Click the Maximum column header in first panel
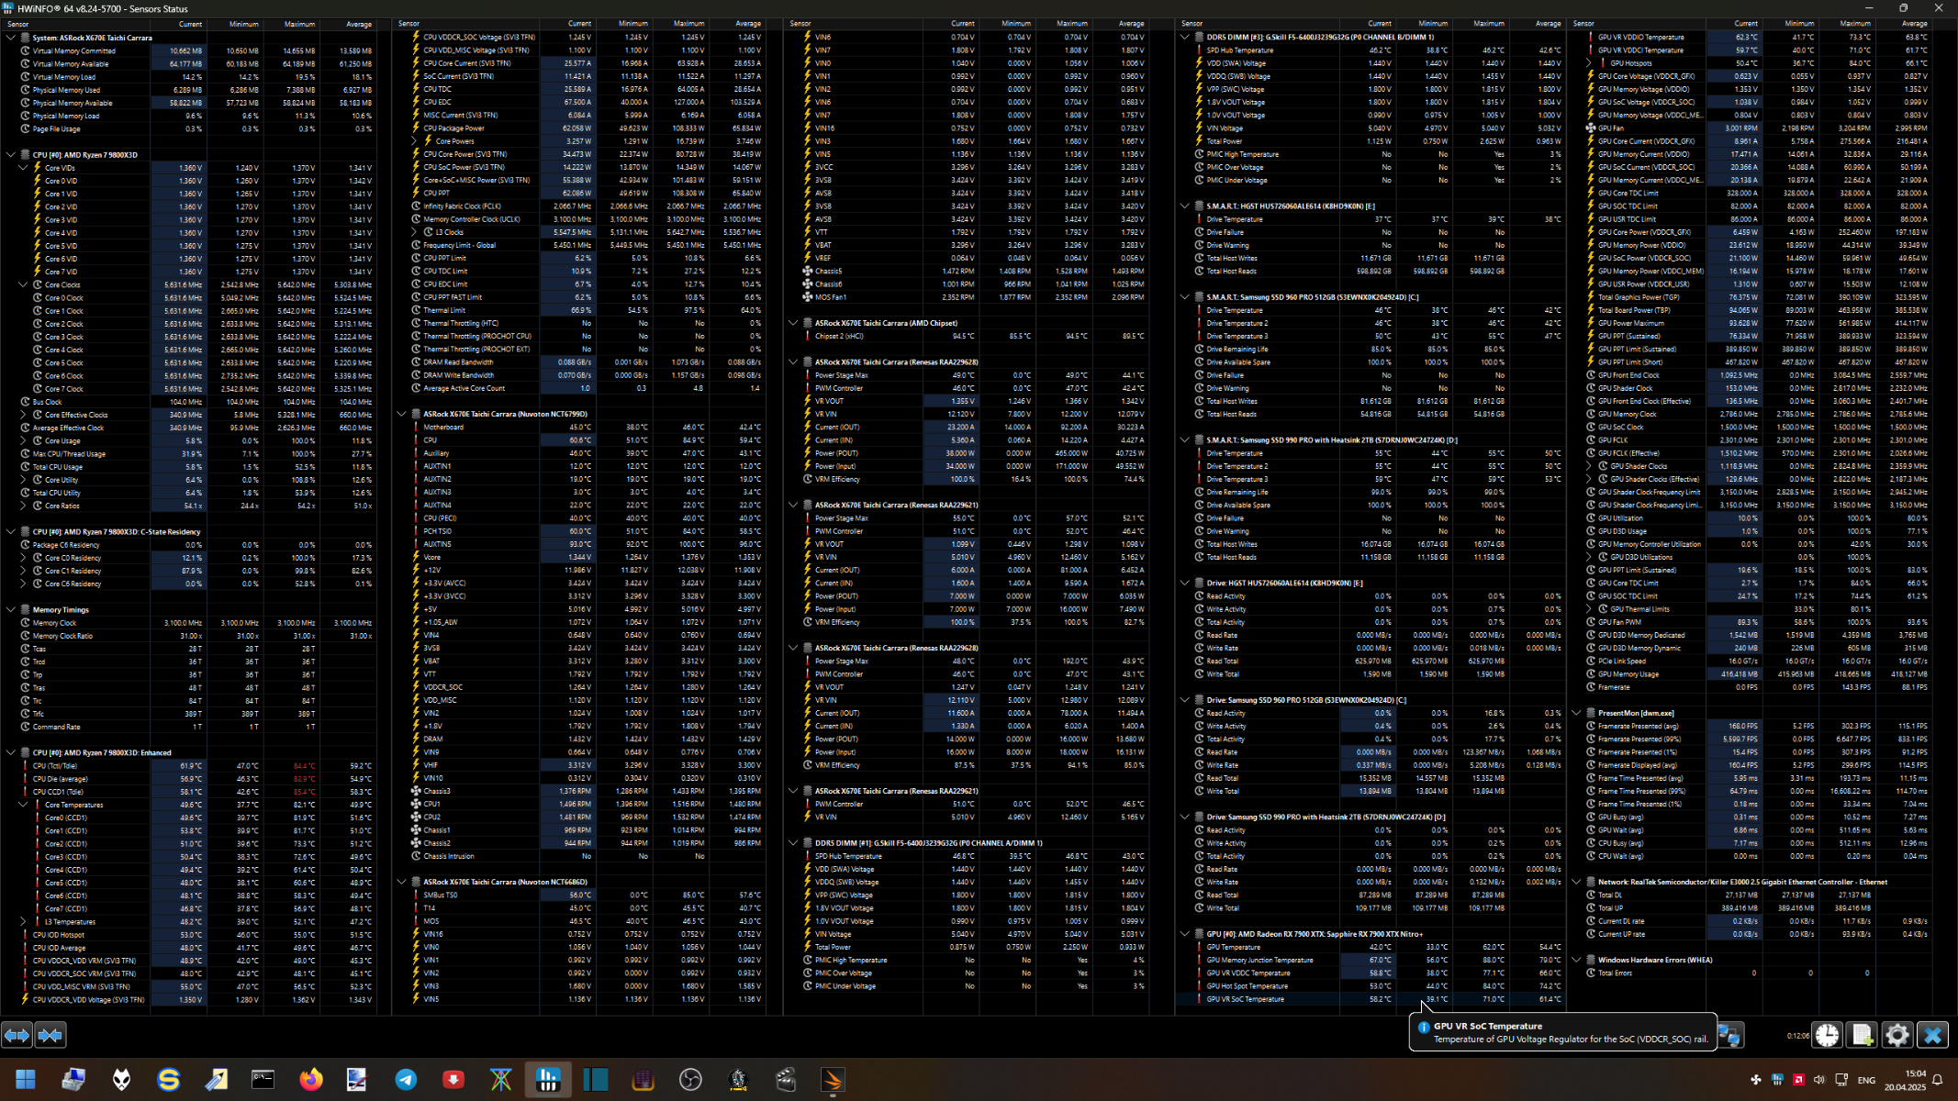 click(x=299, y=24)
